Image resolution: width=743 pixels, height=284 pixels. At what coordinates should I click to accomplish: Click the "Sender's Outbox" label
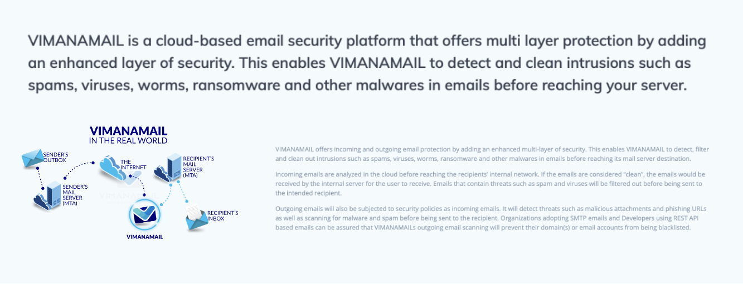pyautogui.click(x=55, y=157)
